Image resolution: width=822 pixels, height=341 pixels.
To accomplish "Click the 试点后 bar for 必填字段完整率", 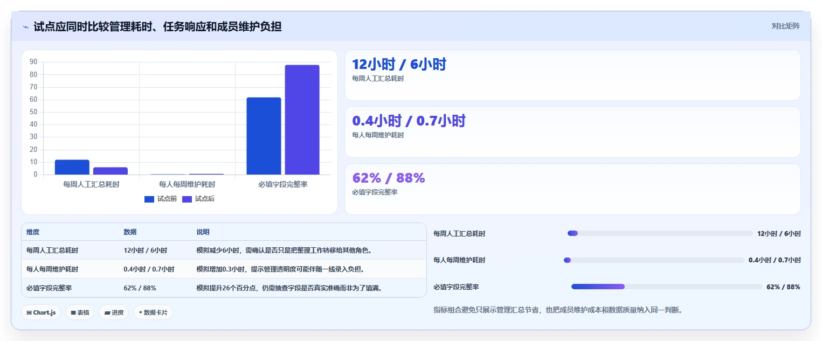I will tap(302, 120).
